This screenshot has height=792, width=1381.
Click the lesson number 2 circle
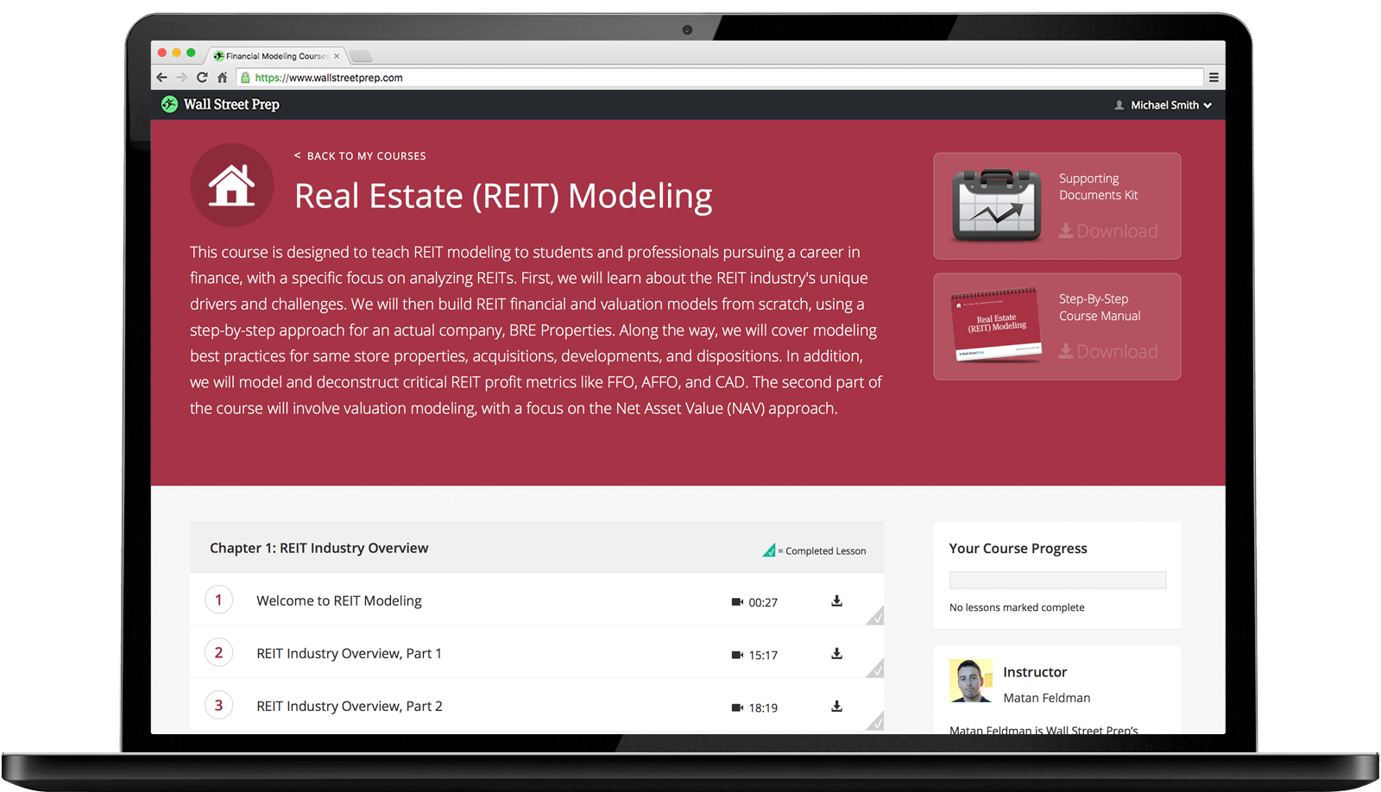pyautogui.click(x=218, y=652)
